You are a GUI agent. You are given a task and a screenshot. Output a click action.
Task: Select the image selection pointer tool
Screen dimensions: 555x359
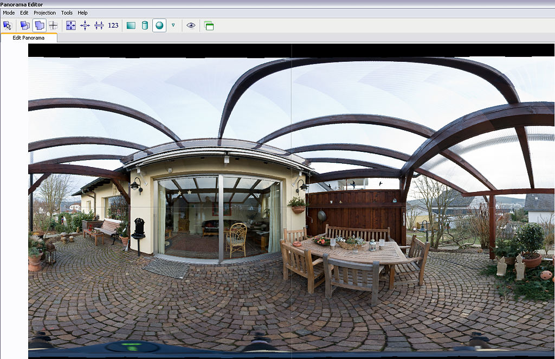click(7, 25)
